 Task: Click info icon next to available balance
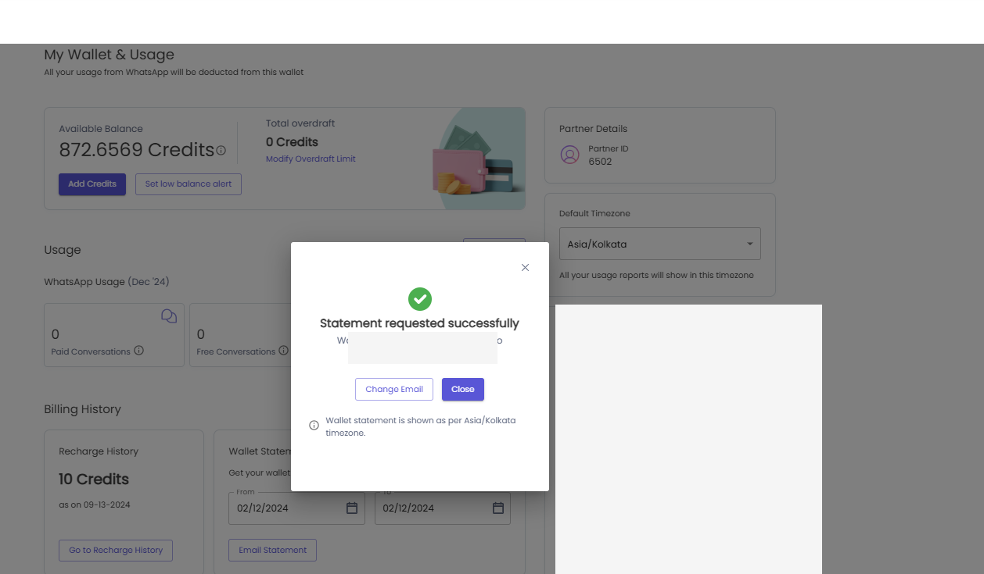point(221,150)
